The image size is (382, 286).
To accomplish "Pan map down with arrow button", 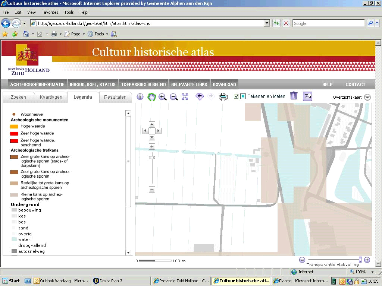I will 152,137.
